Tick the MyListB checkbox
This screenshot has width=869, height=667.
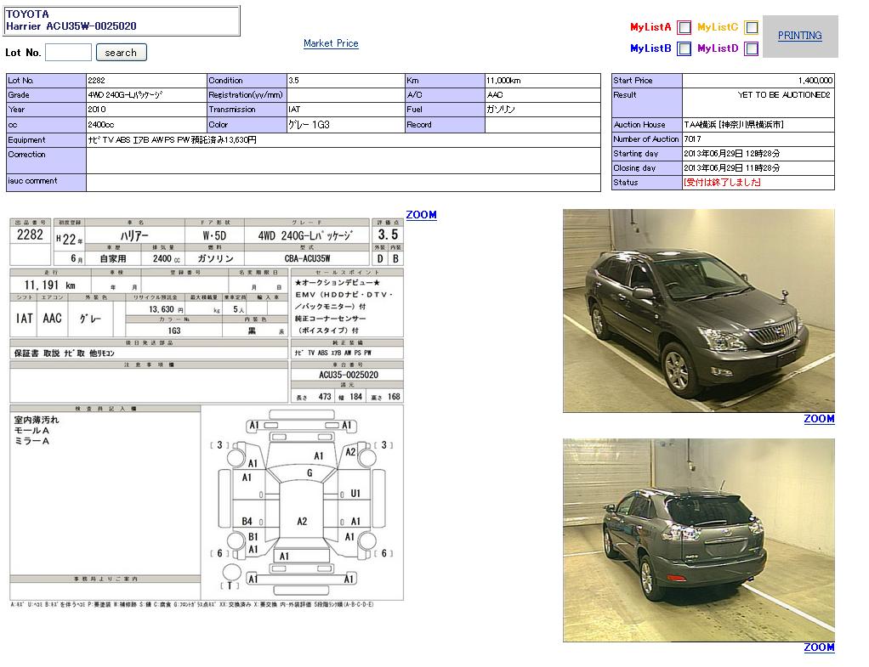pyautogui.click(x=684, y=49)
